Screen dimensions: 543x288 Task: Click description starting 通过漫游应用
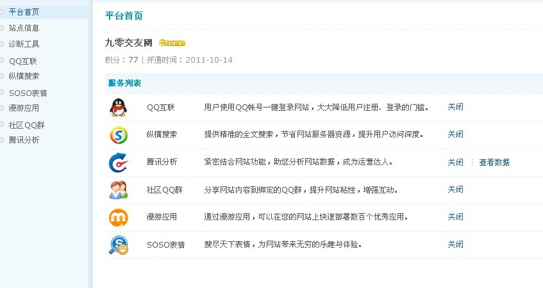pos(306,217)
